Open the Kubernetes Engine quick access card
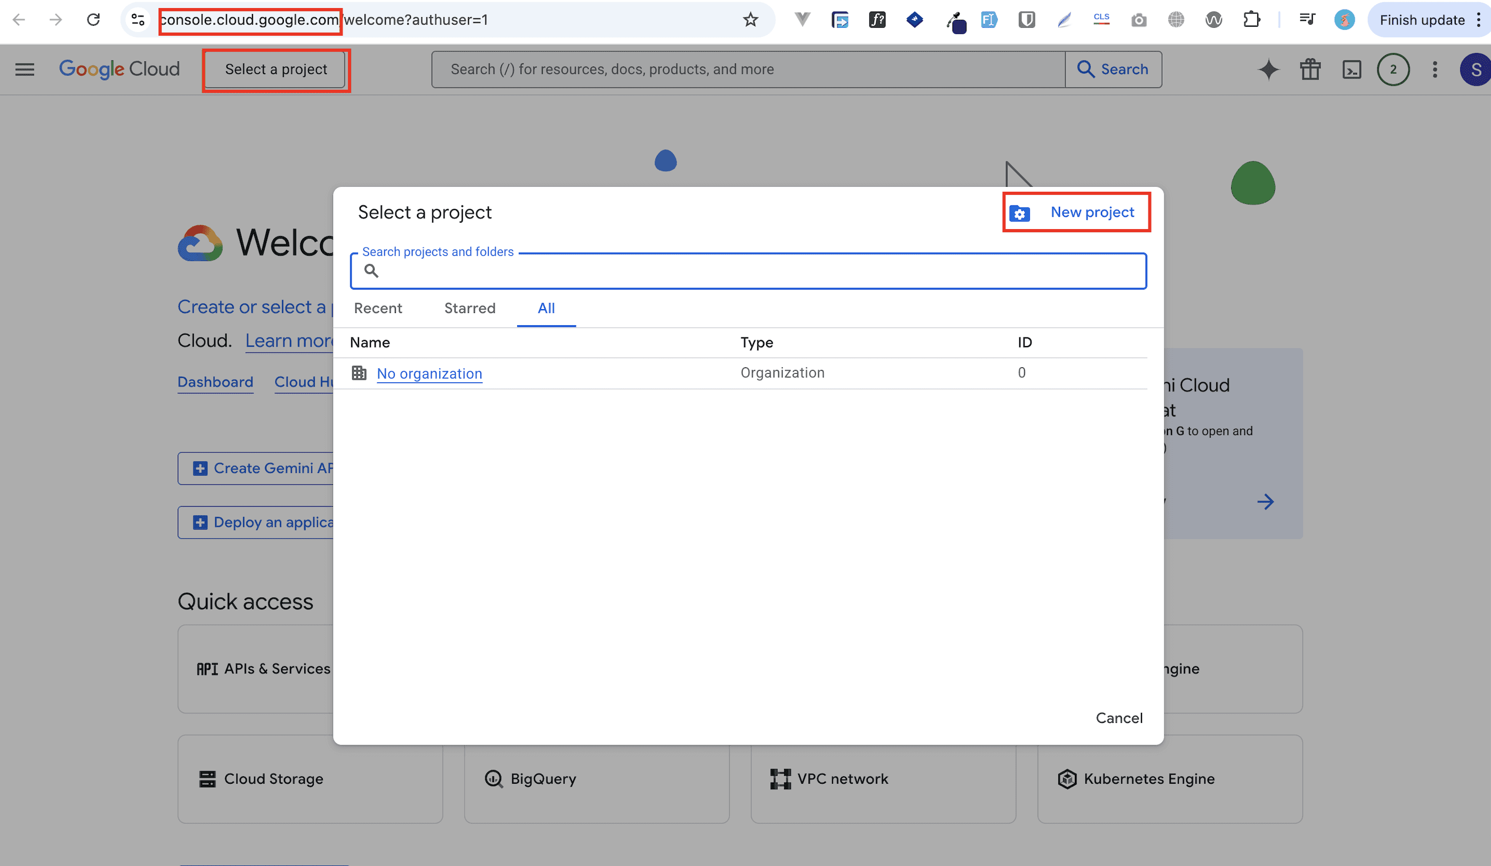The width and height of the screenshot is (1491, 866). pyautogui.click(x=1170, y=779)
